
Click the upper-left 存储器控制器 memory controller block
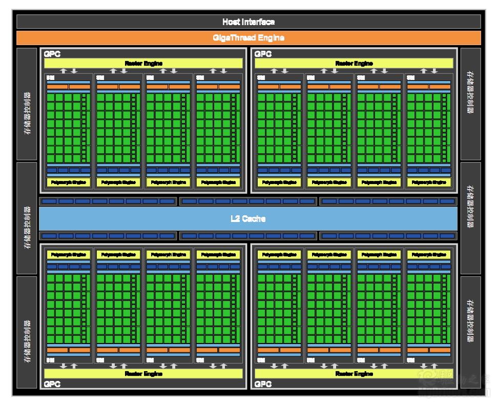click(27, 104)
